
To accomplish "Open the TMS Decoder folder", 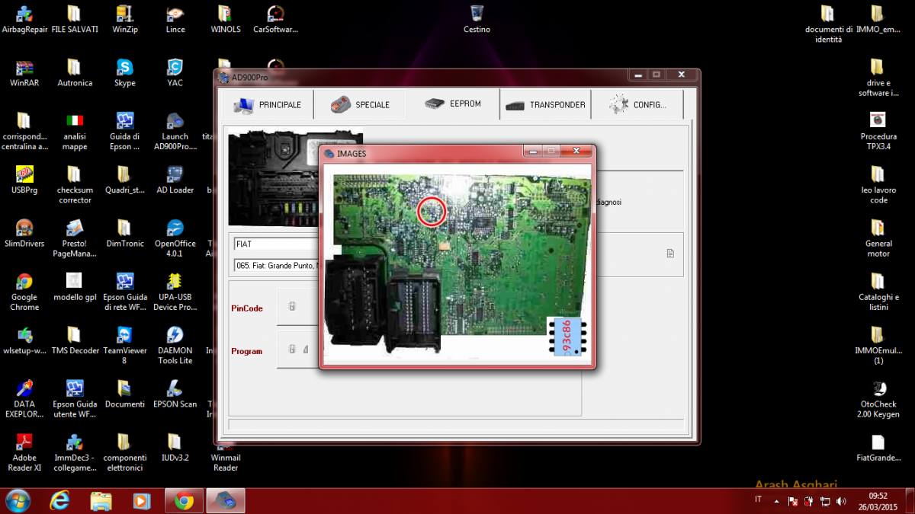I will pos(73,340).
